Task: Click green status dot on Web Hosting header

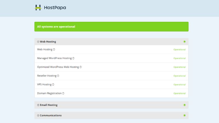Action: point(185,42)
